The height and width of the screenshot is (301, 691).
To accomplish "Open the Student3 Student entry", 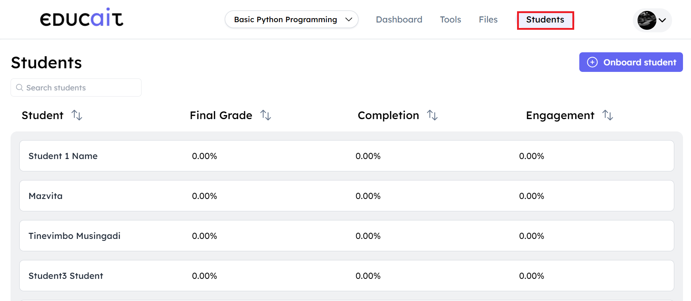I will (66, 276).
